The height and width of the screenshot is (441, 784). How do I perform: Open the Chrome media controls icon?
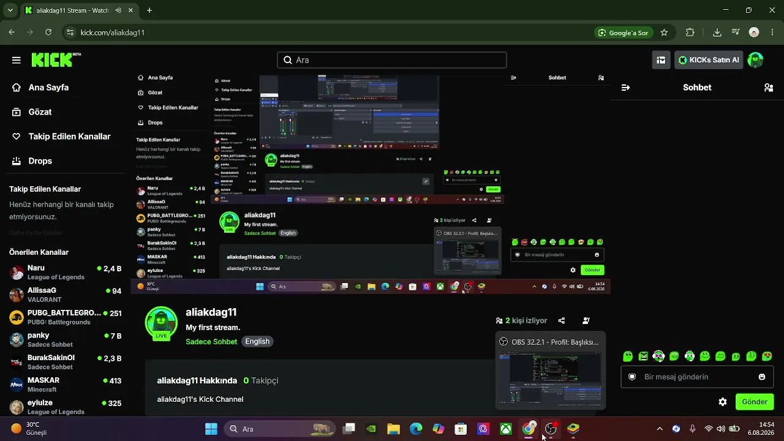(x=736, y=32)
